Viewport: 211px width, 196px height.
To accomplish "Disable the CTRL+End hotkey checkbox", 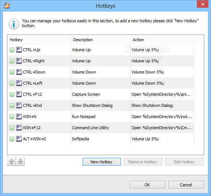I will [12, 105].
